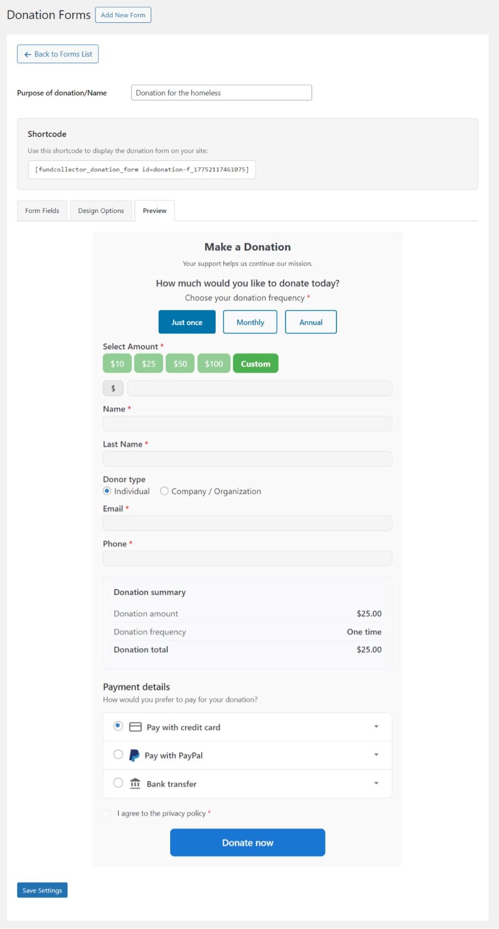This screenshot has height=929, width=499.
Task: Open the Design Options tab
Action: [x=101, y=211]
